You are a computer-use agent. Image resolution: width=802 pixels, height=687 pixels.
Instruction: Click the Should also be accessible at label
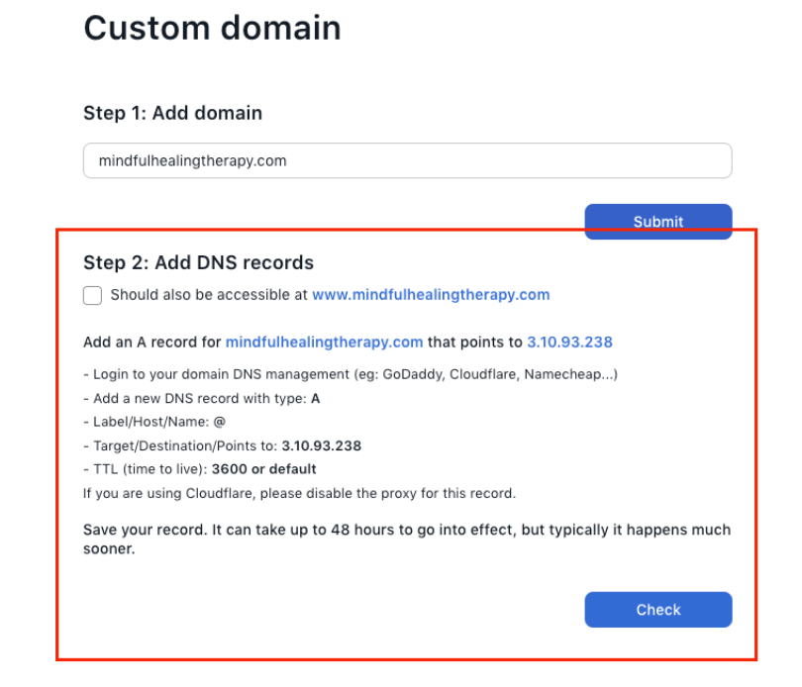(209, 295)
